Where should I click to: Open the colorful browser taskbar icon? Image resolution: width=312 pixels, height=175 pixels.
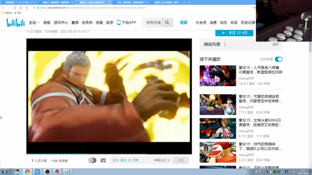tap(27, 172)
